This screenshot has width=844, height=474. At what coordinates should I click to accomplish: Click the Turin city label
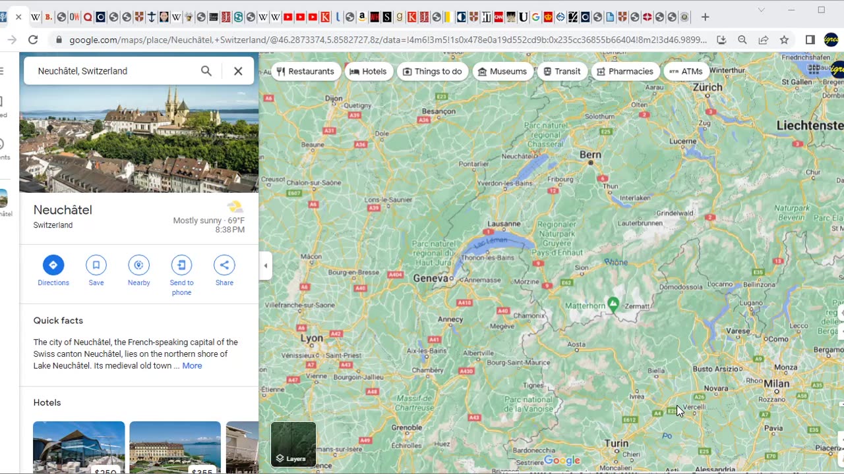tap(617, 444)
